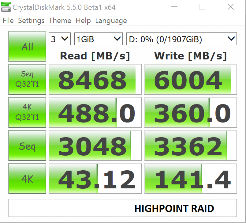Viewport: 246px width, 223px height.
Task: Expand the test size dropdown showing 1GiB
Action: point(98,39)
